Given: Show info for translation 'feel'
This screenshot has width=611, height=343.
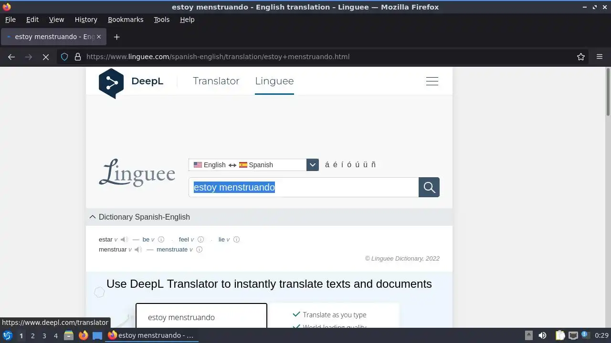Looking at the screenshot, I should [200, 240].
